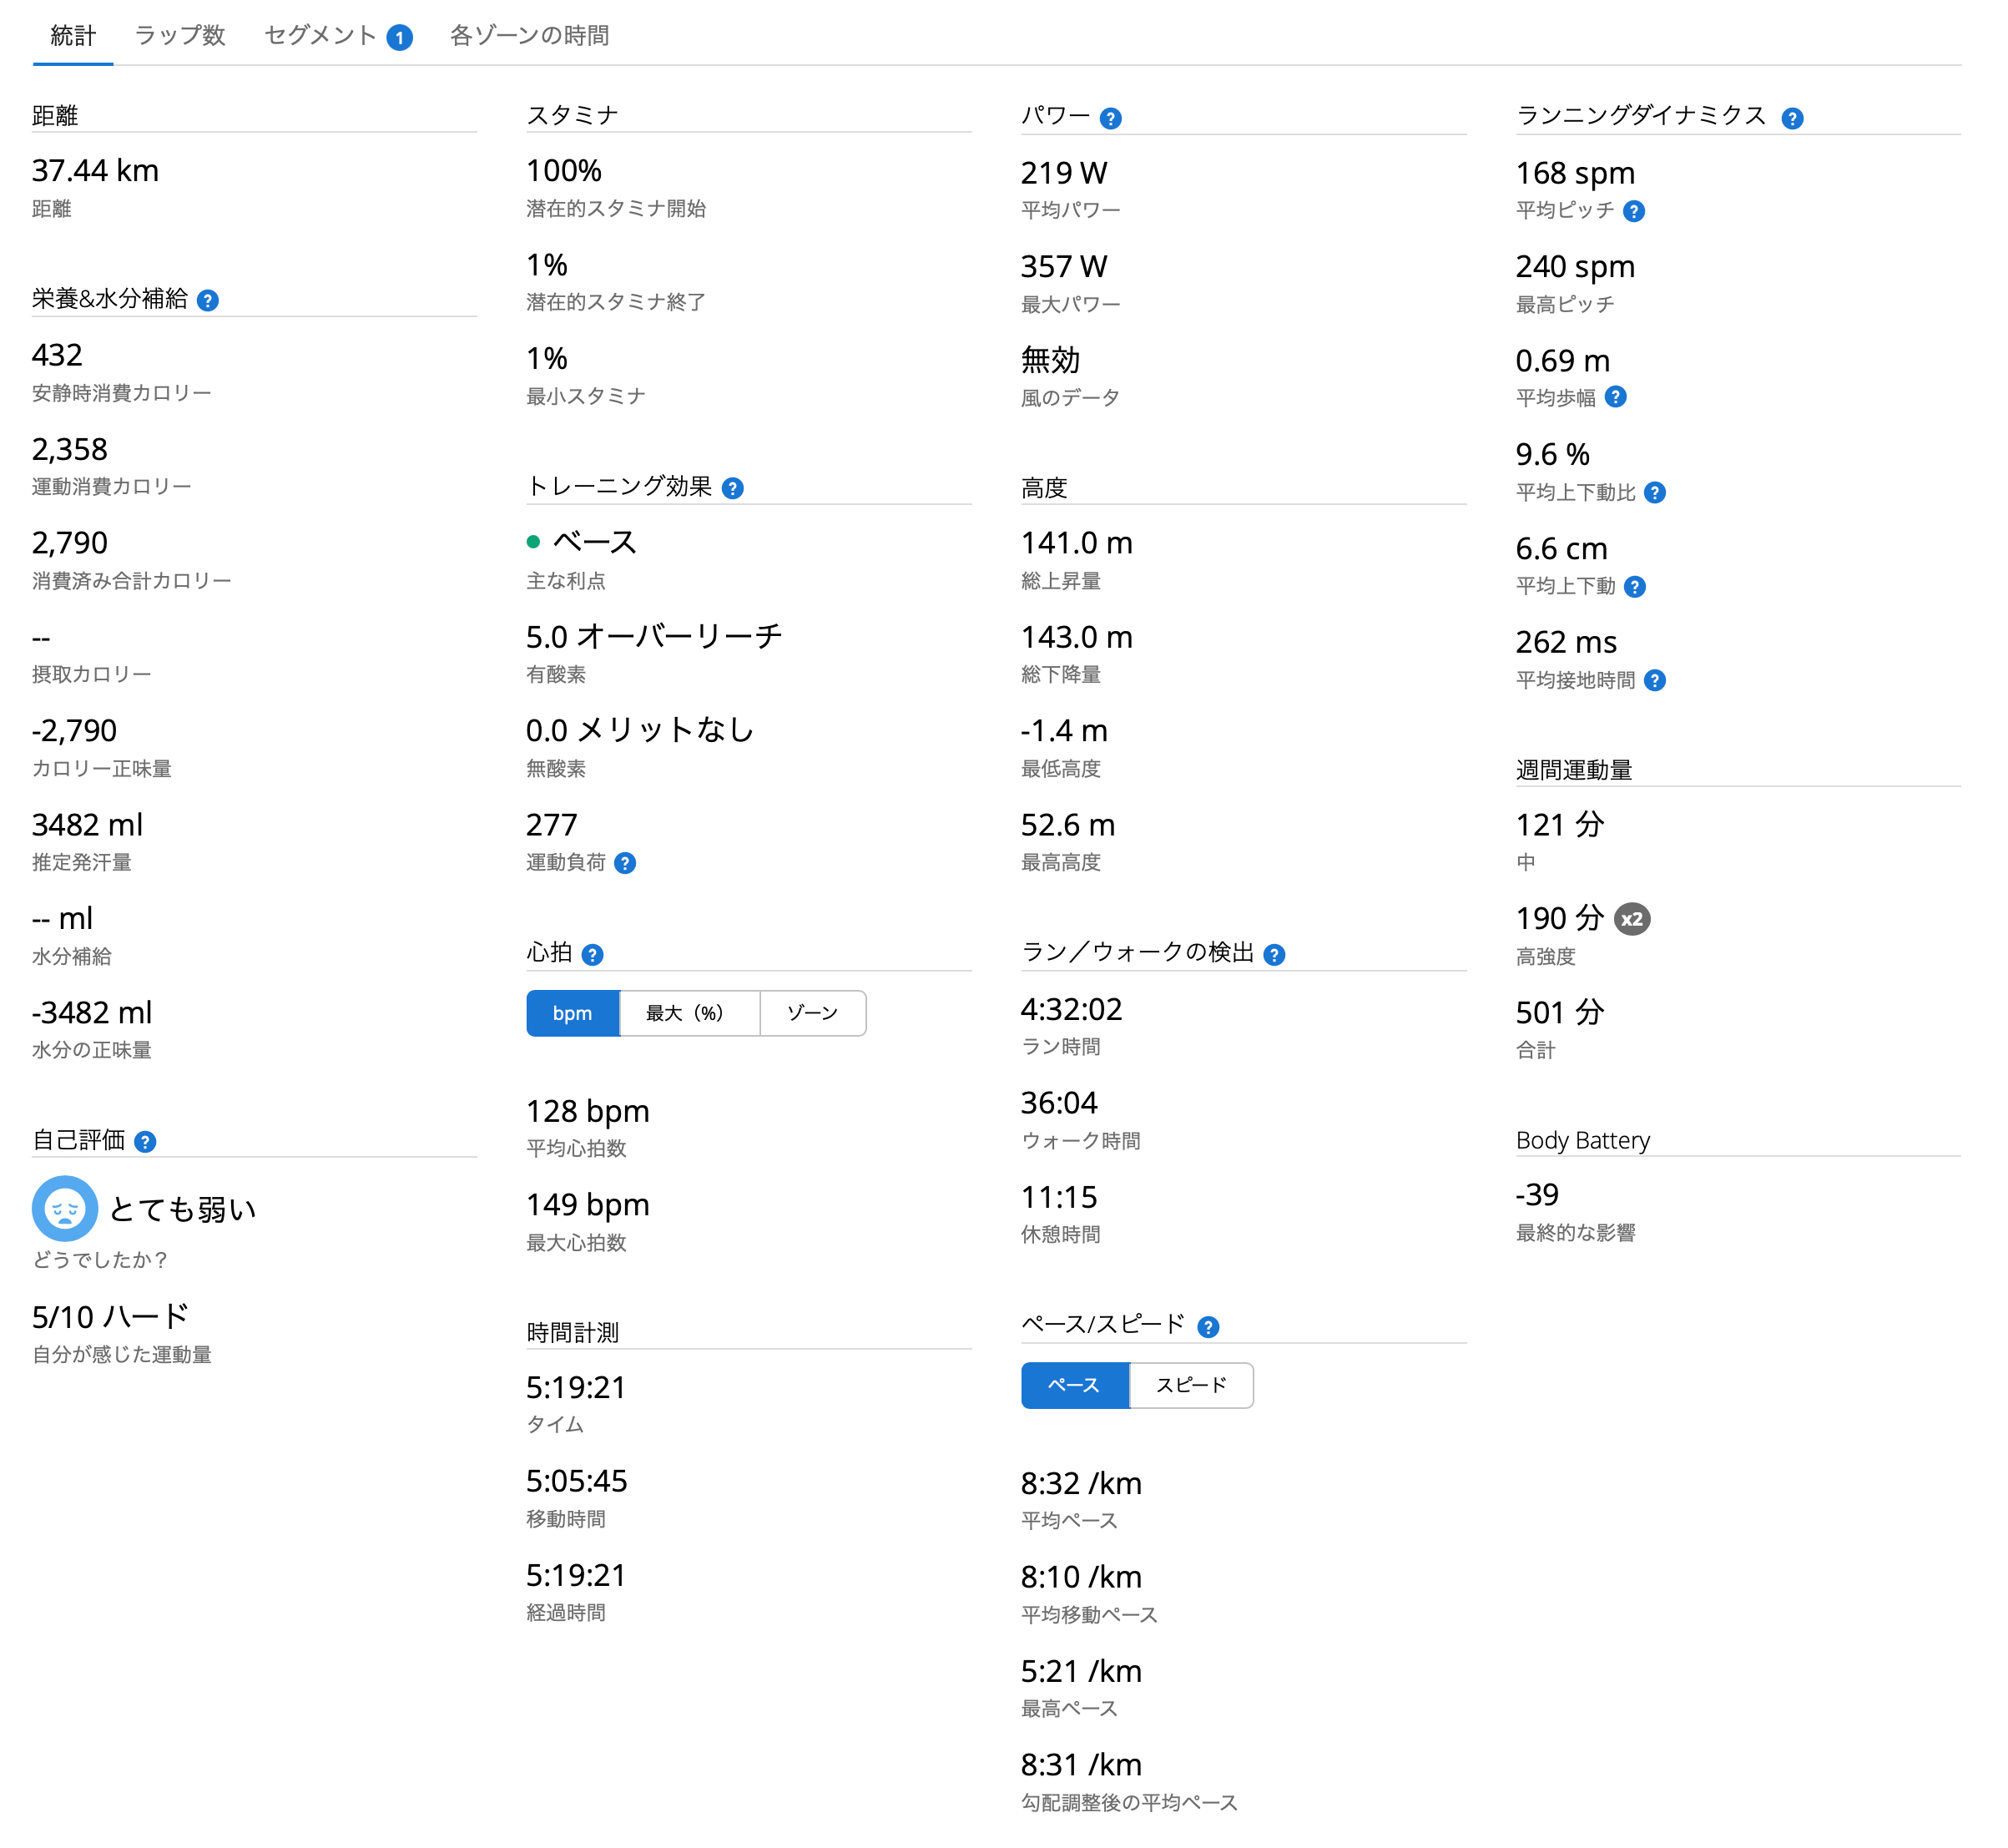
Task: Open the ラップ数 tab
Action: (x=180, y=36)
